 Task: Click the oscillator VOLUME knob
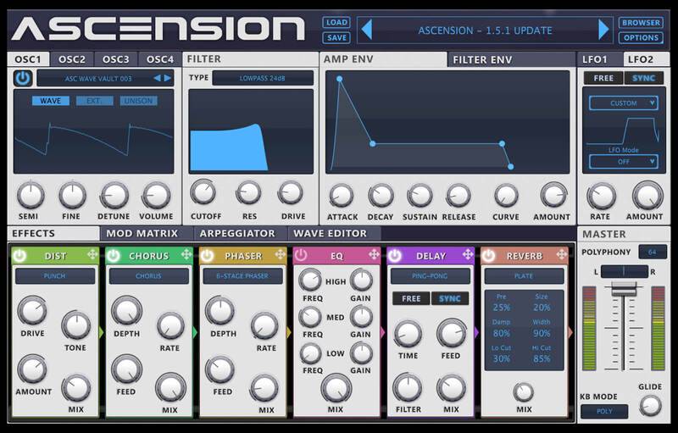point(156,196)
